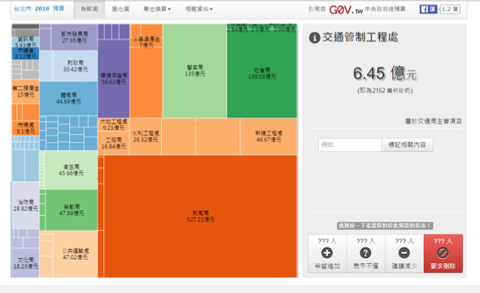Image resolution: width=480 pixels, height=293 pixels.
Task: Switch to the 鳥瞰圖 tab
Action: coord(89,9)
